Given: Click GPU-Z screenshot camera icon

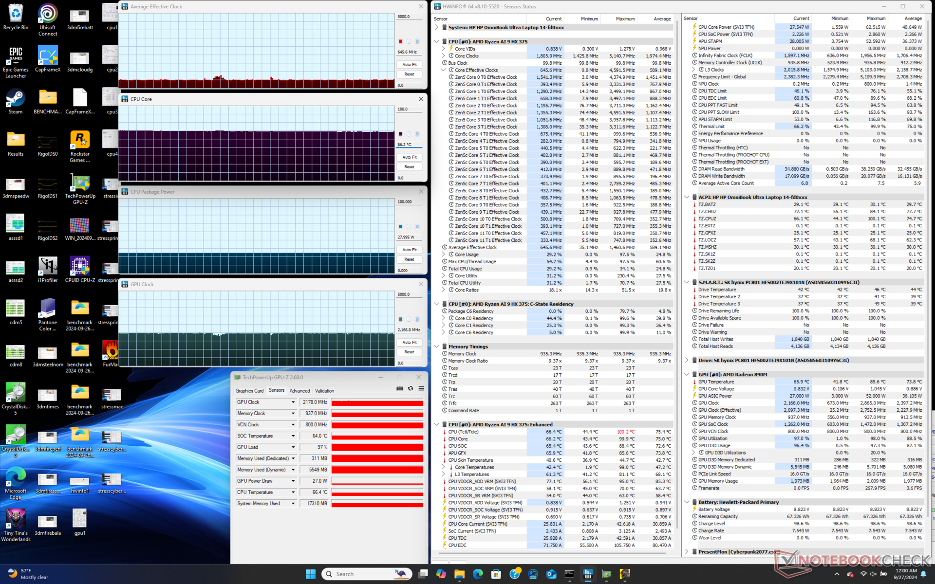Looking at the screenshot, I should click(400, 388).
